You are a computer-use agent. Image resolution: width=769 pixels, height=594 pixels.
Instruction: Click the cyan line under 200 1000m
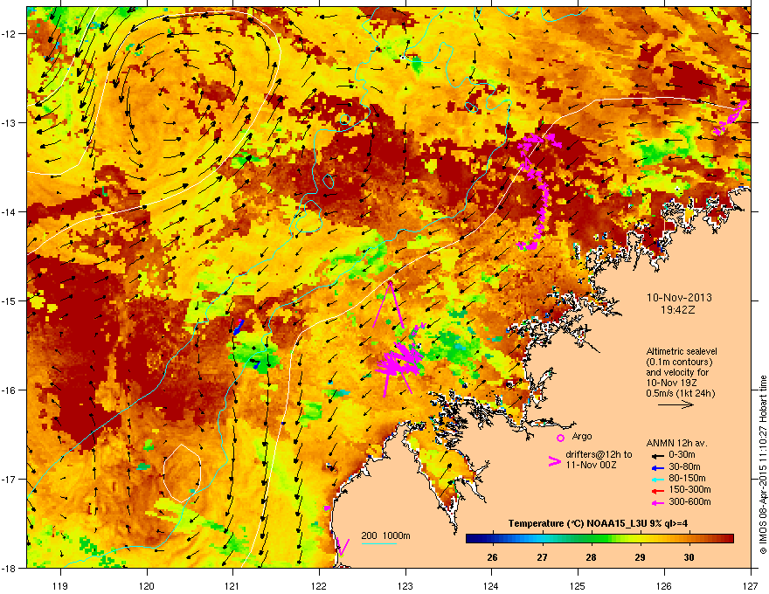pyautogui.click(x=378, y=543)
